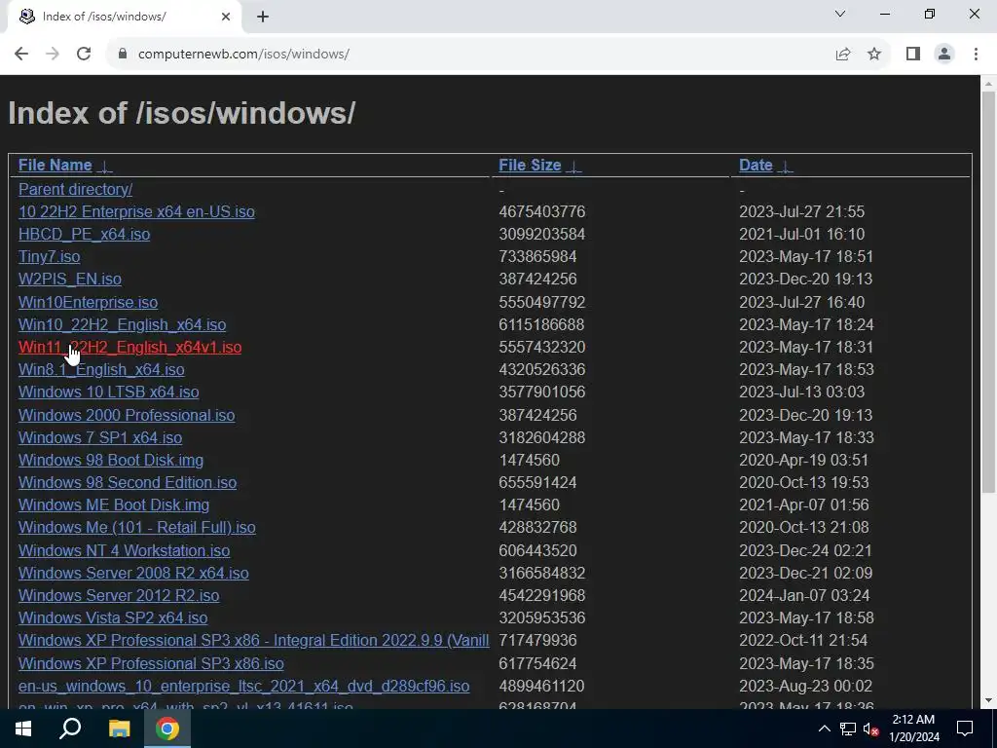Sort by Date column header

point(756,166)
